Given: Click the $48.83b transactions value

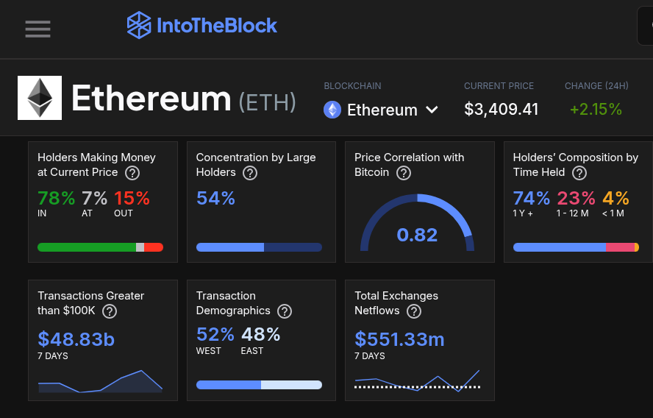Looking at the screenshot, I should tap(76, 339).
